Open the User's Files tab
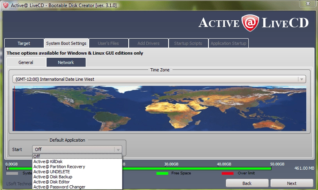Image resolution: width=318 pixels, height=190 pixels. click(x=108, y=43)
